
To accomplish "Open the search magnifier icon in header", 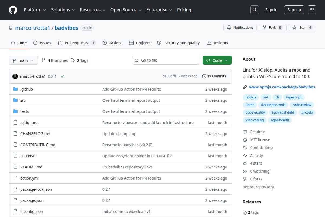I will coord(254,10).
